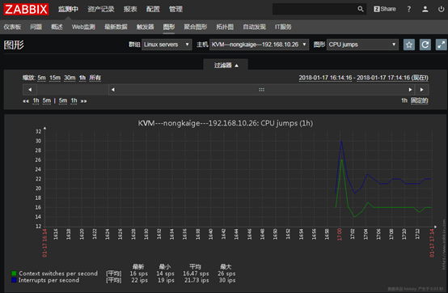The width and height of the screenshot is (448, 293).
Task: Open the 报表 main menu
Action: pyautogui.click(x=130, y=9)
